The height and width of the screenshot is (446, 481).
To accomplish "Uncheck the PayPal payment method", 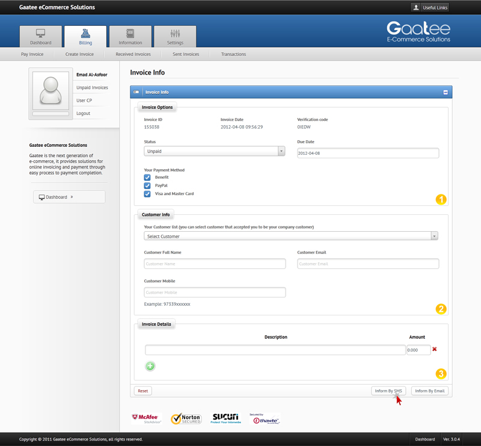I will [147, 186].
